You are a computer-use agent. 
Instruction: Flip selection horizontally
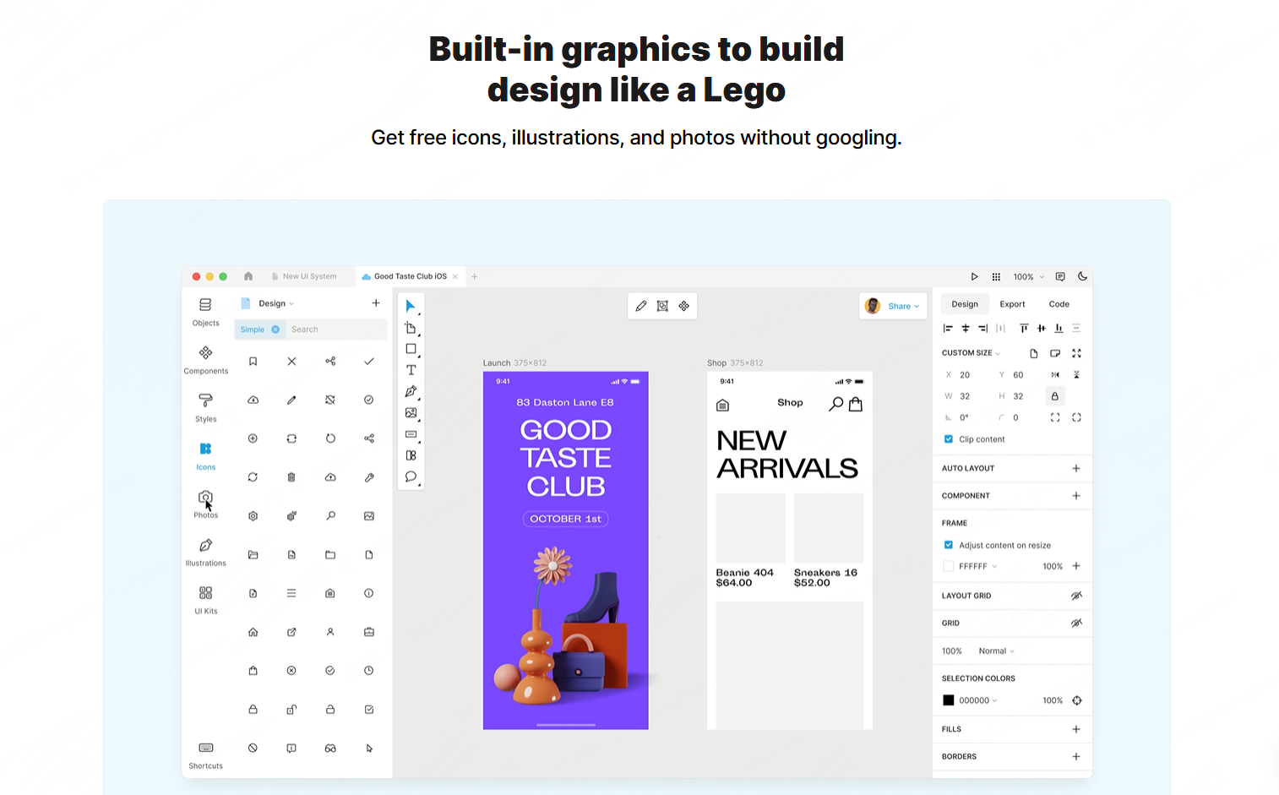[x=1055, y=375]
